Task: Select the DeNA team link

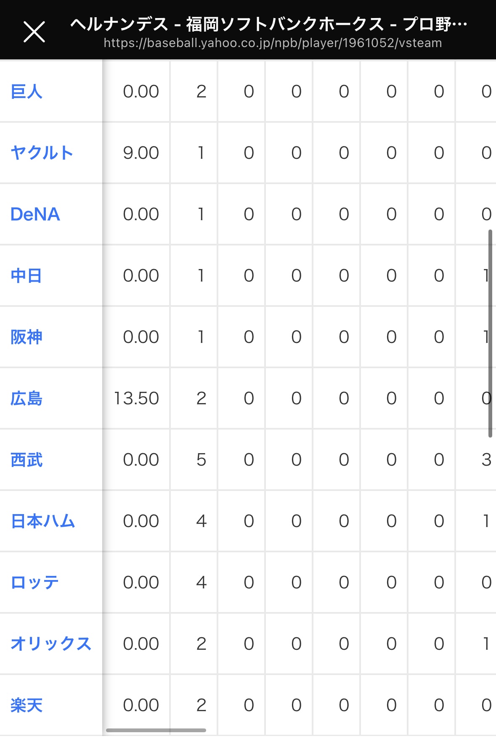Action: pos(35,214)
